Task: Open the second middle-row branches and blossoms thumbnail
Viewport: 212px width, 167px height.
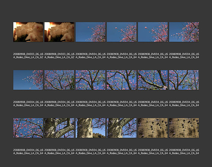Action: click(60, 80)
